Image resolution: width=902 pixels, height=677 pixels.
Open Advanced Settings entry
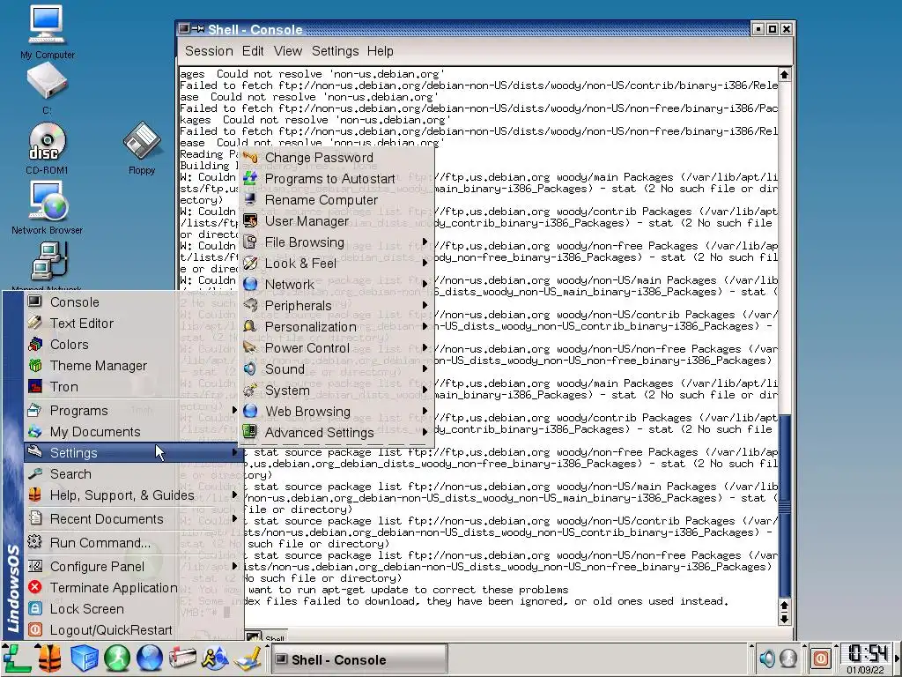coord(337,432)
